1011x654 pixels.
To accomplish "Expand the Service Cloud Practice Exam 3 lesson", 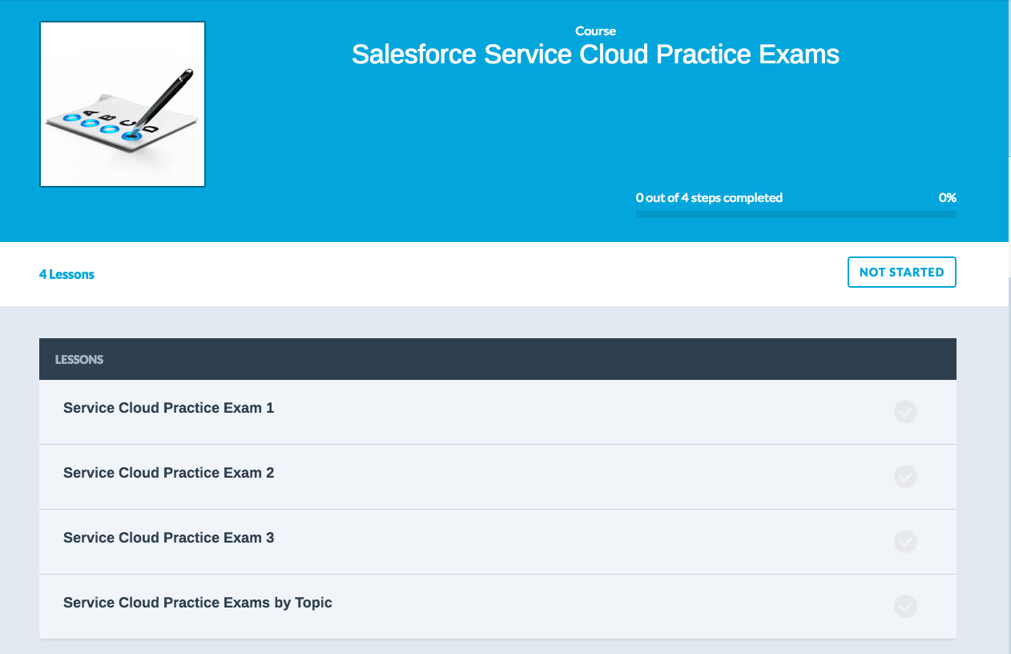I will point(168,538).
